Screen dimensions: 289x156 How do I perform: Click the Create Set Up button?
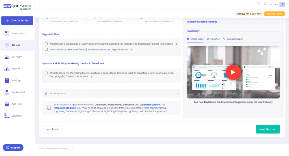tap(17, 20)
